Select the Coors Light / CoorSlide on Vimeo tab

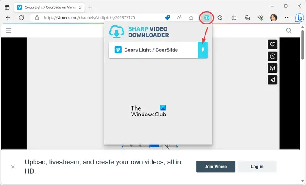pos(49,7)
